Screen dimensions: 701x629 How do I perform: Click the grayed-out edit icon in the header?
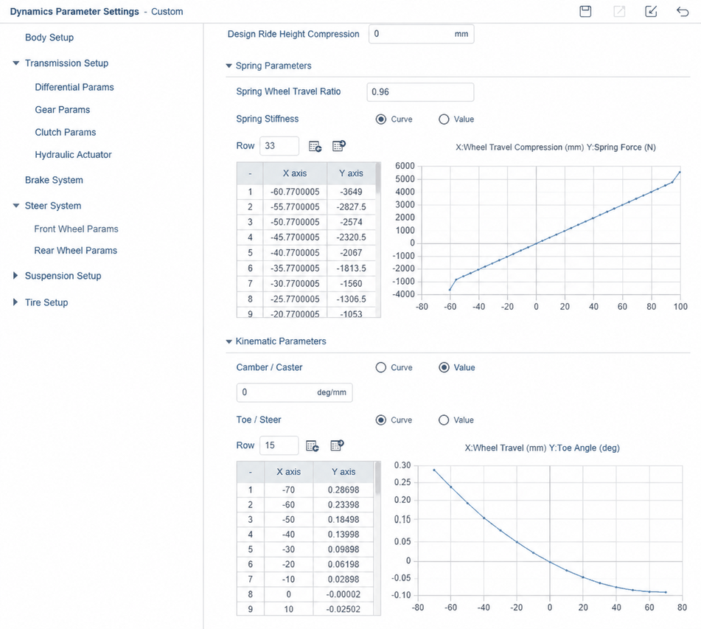click(619, 11)
